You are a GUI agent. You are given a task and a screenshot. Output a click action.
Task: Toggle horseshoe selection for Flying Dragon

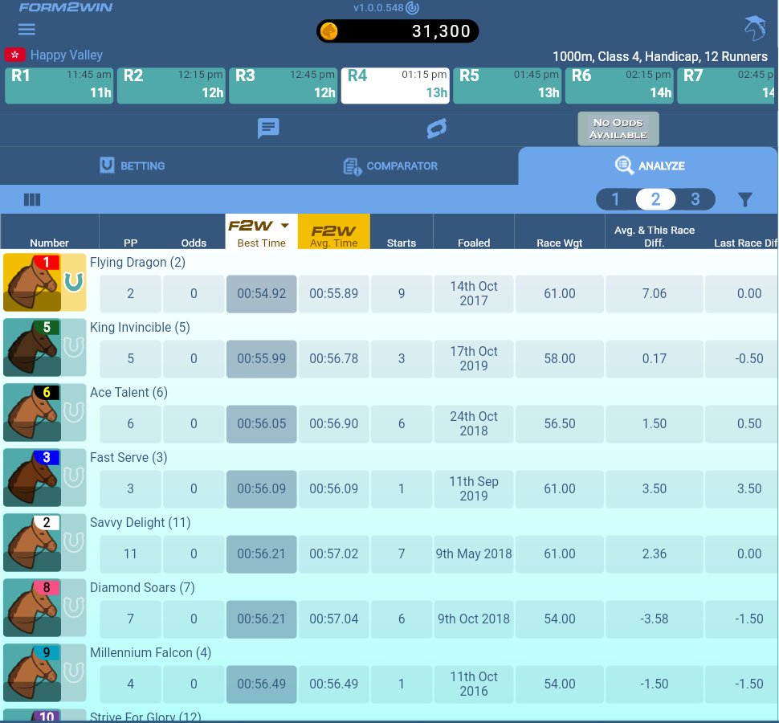74,282
